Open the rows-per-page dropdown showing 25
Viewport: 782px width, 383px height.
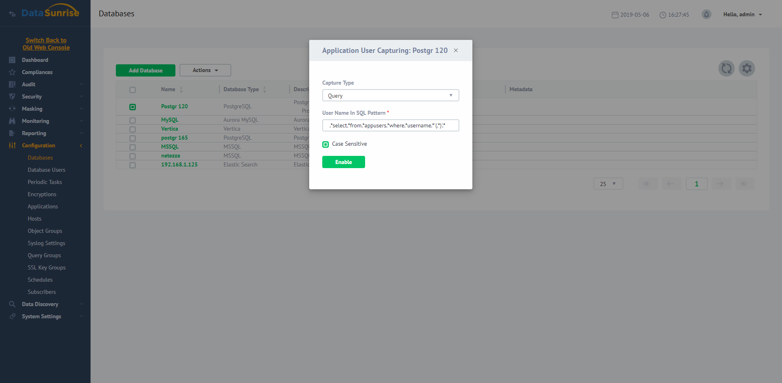[x=608, y=184]
